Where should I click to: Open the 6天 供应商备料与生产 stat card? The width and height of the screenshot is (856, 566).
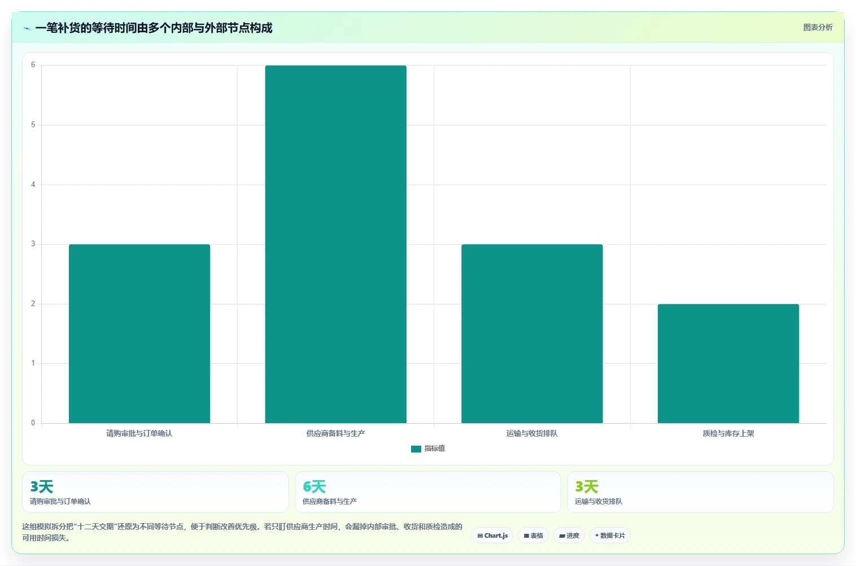428,492
